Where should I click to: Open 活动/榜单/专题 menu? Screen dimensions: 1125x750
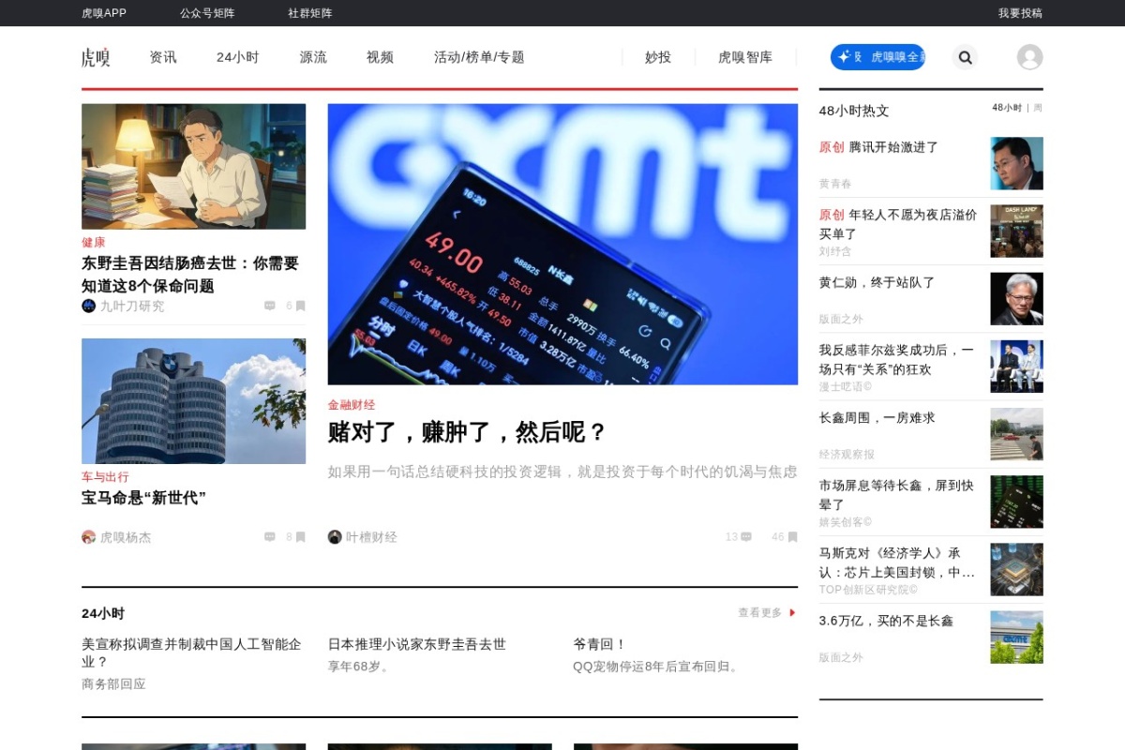point(479,57)
